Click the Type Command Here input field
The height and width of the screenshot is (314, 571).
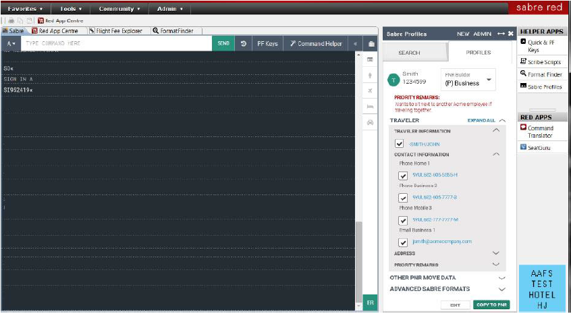pos(115,43)
